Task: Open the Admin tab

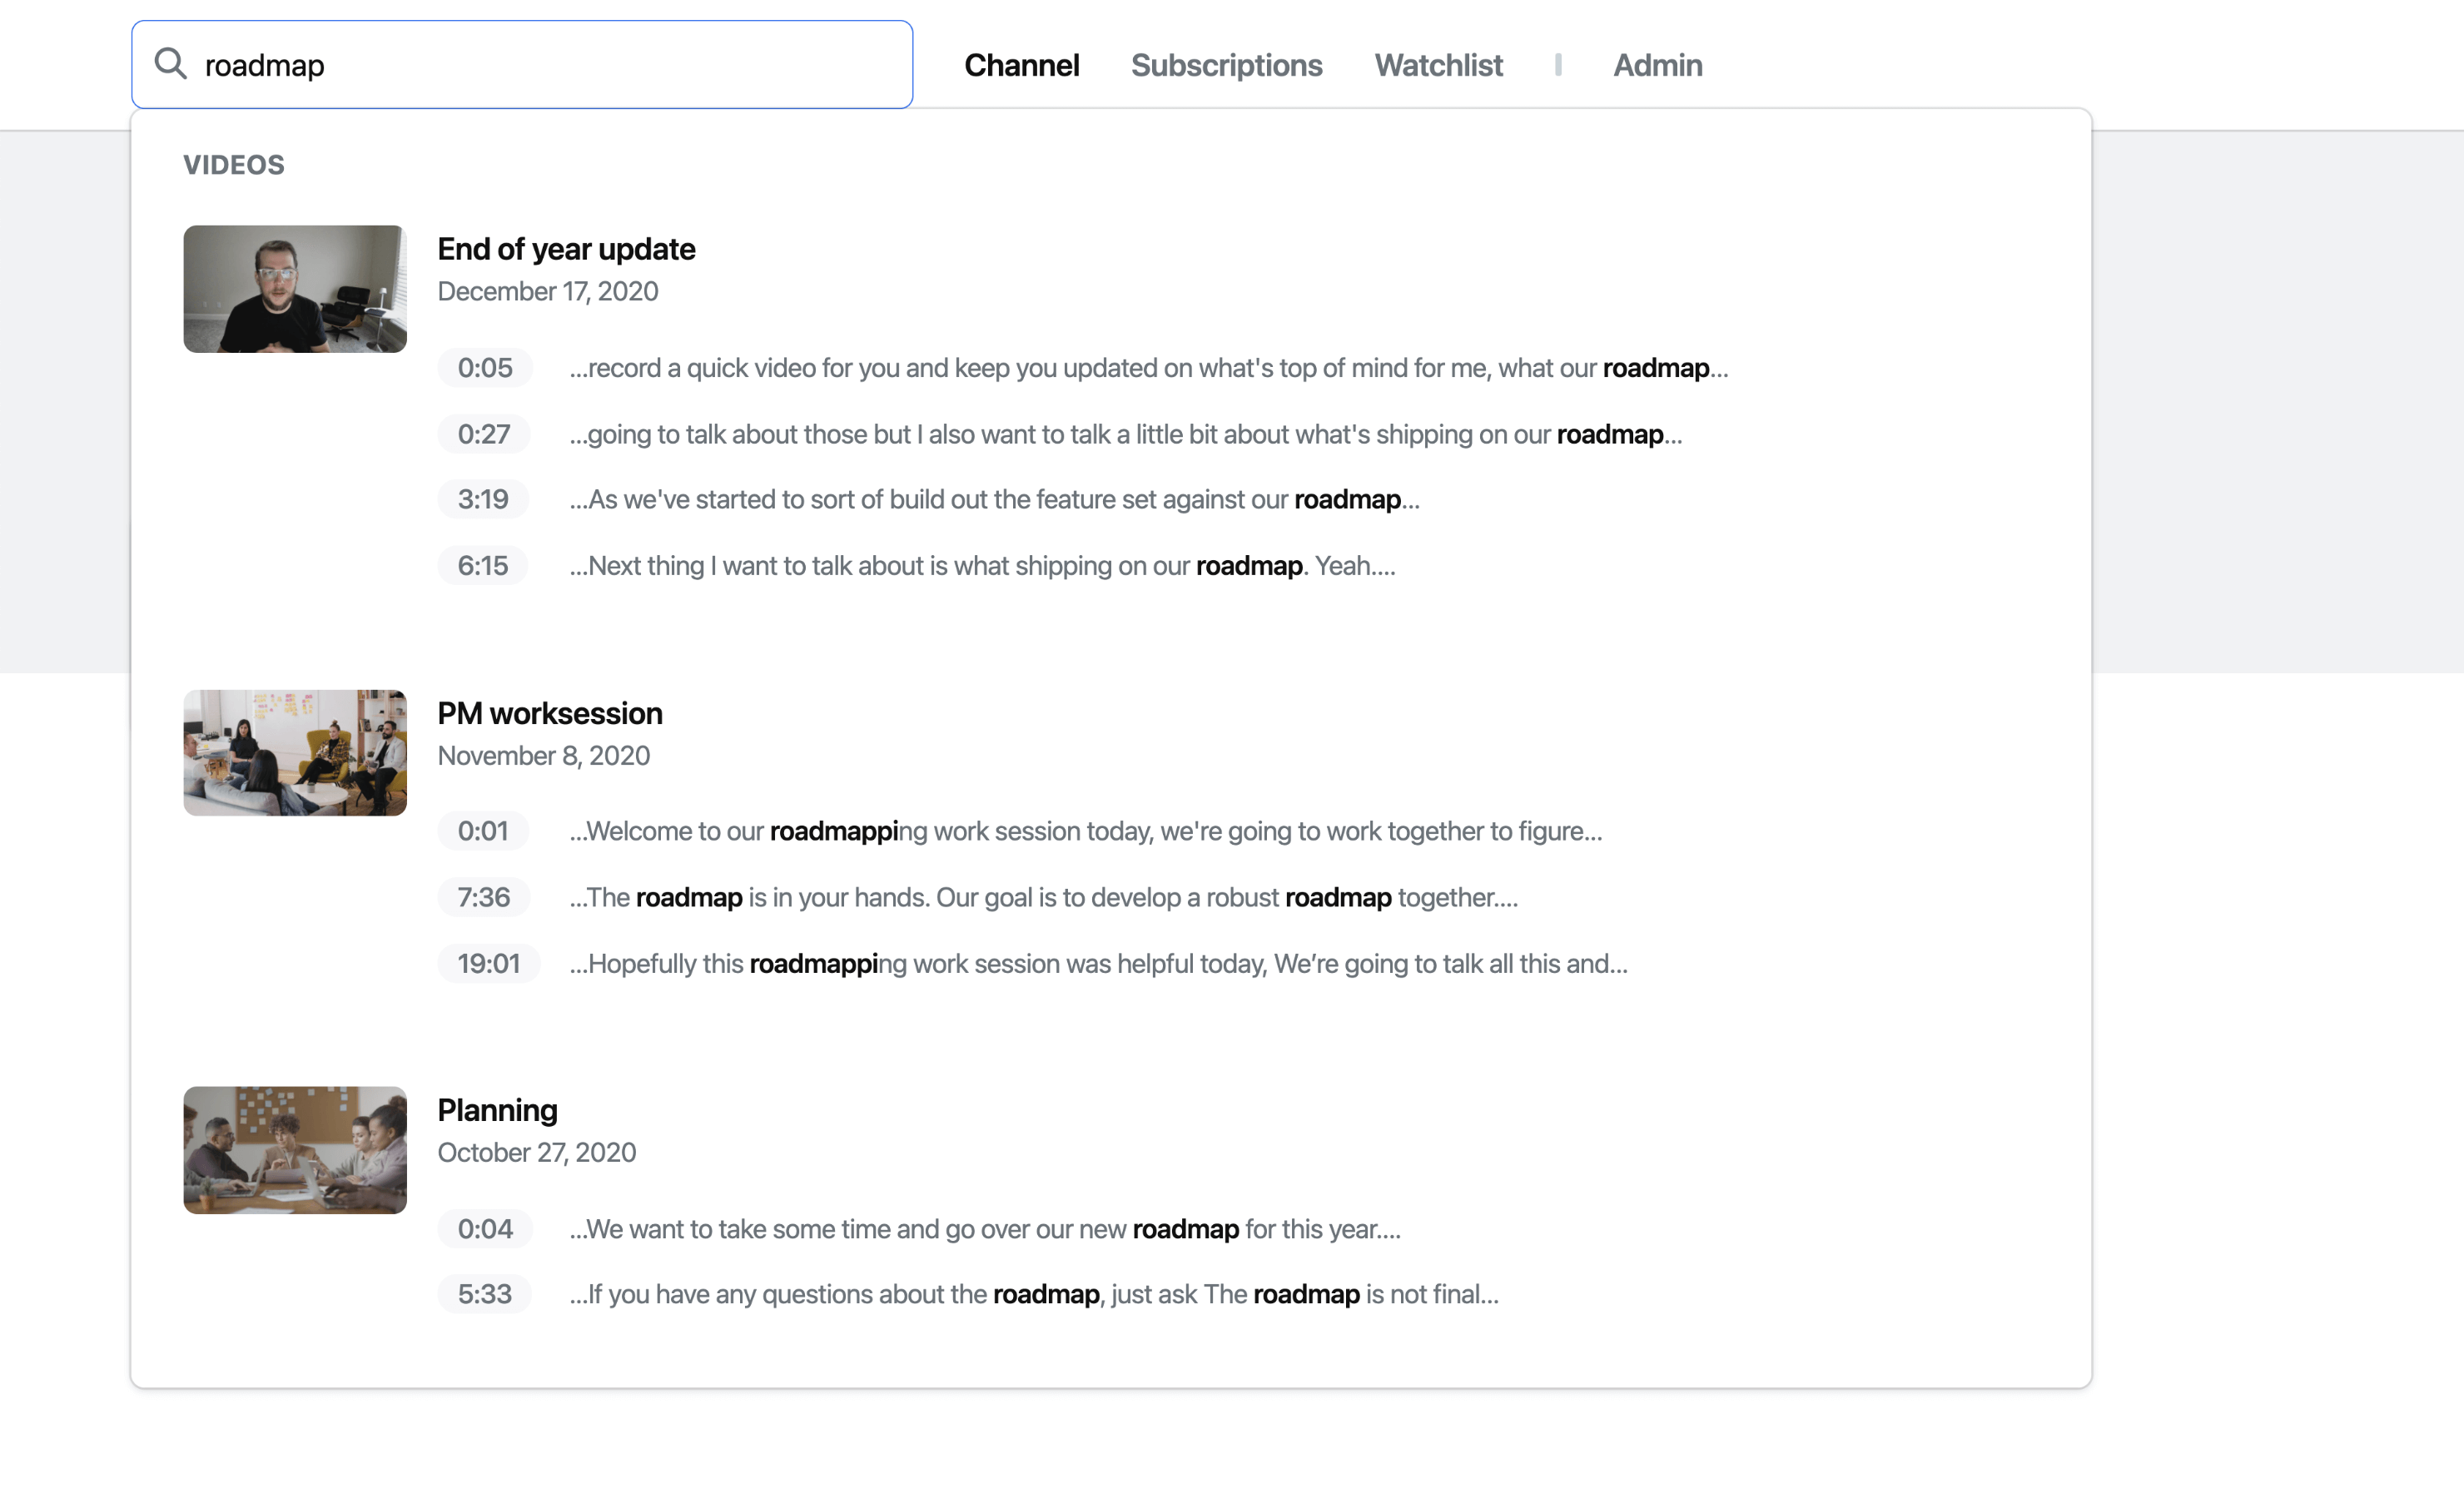Action: pyautogui.click(x=1657, y=65)
